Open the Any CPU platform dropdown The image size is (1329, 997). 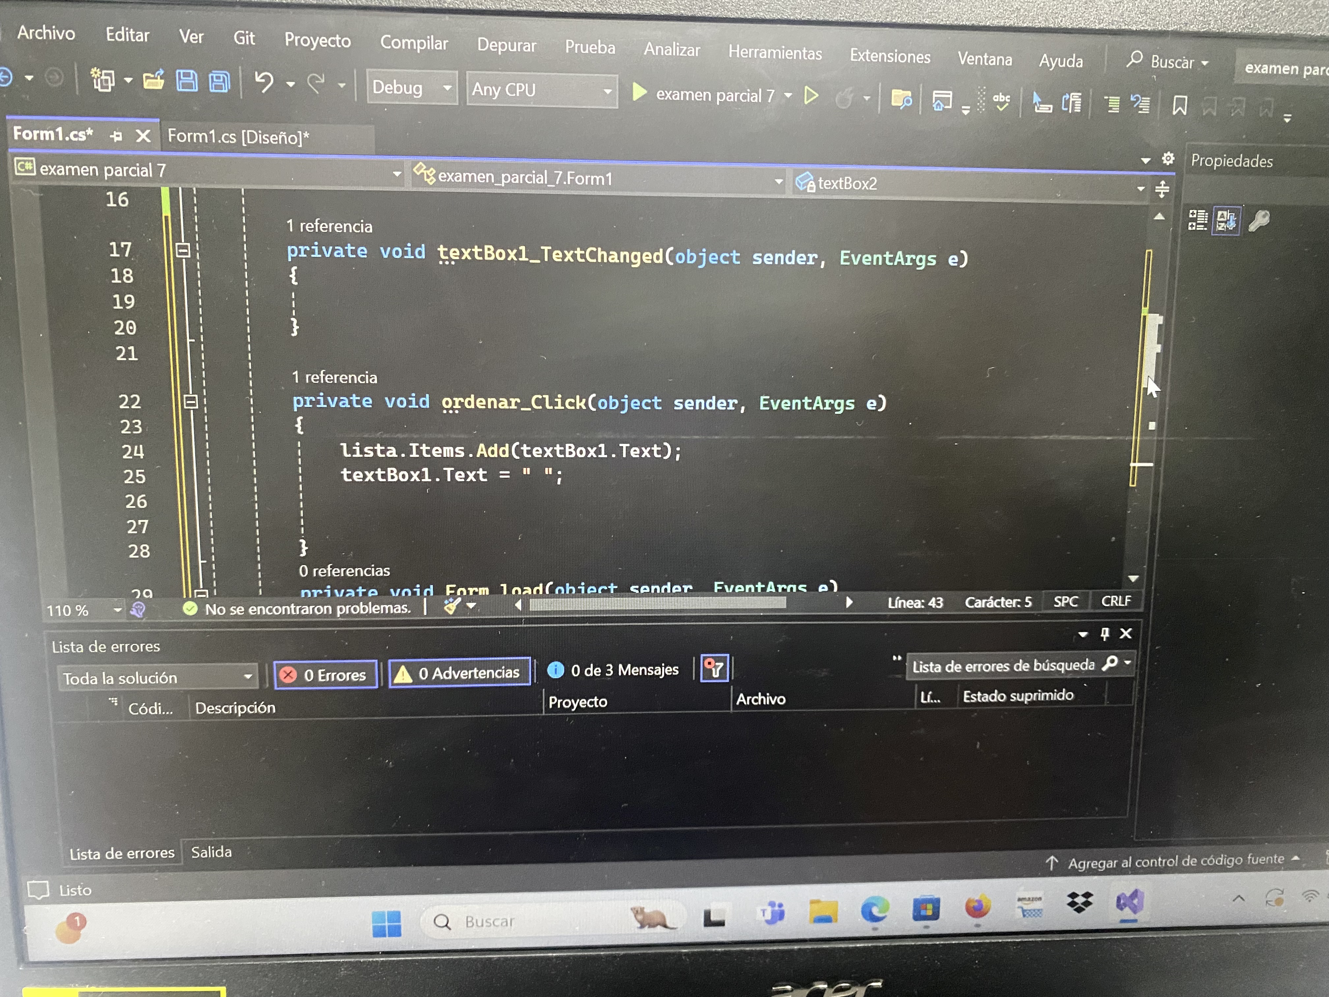tap(541, 90)
